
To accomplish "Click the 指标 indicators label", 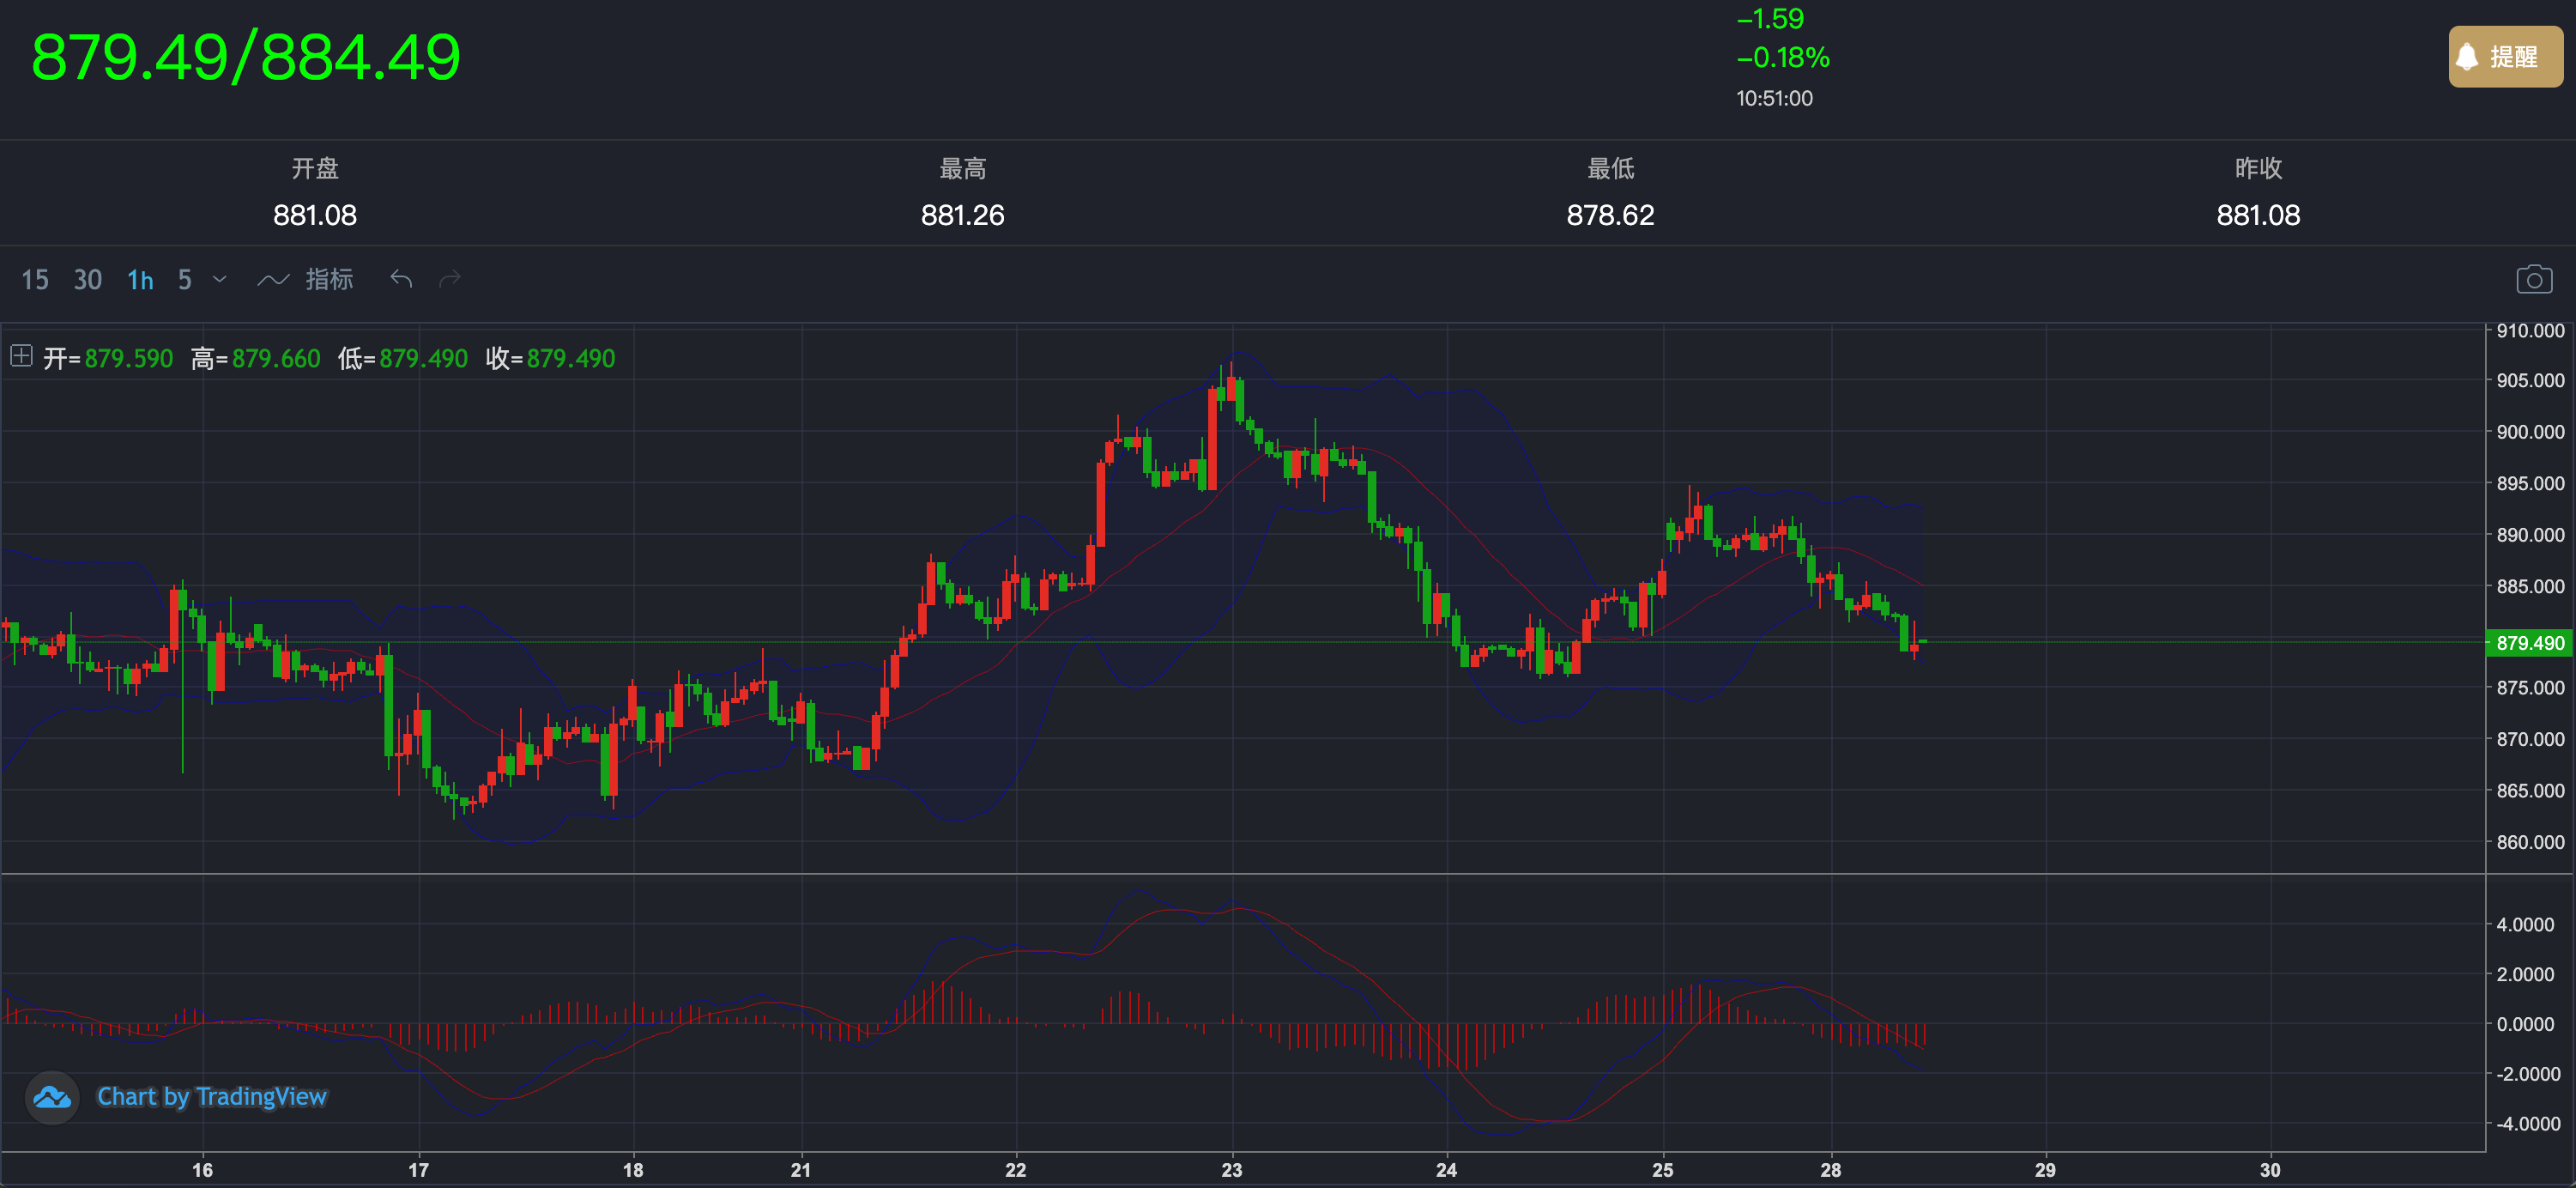I will click(x=329, y=279).
